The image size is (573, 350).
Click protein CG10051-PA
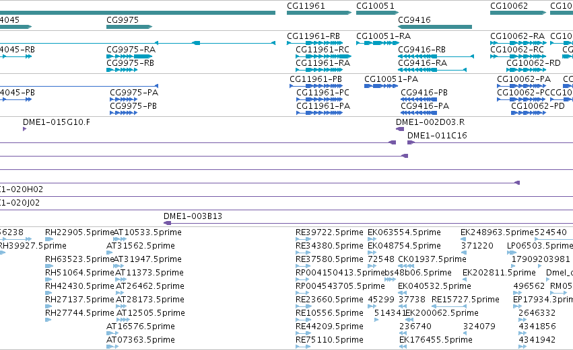tap(381, 86)
